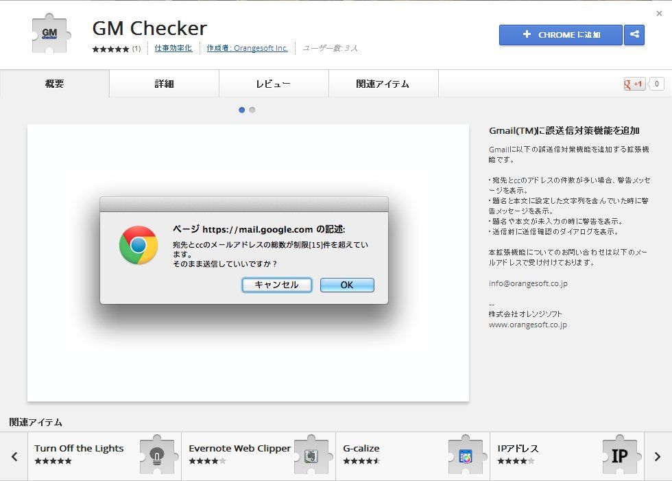This screenshot has height=481, width=672.
Task: Add GM Checker via CHROME に追加 button
Action: 561,35
